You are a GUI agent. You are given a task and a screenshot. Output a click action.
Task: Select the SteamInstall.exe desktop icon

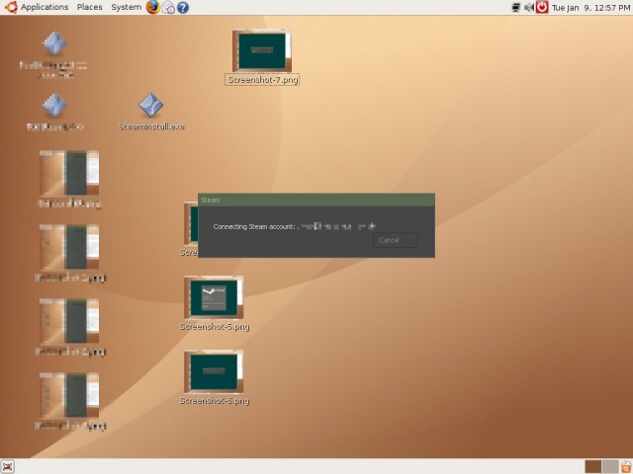click(151, 106)
